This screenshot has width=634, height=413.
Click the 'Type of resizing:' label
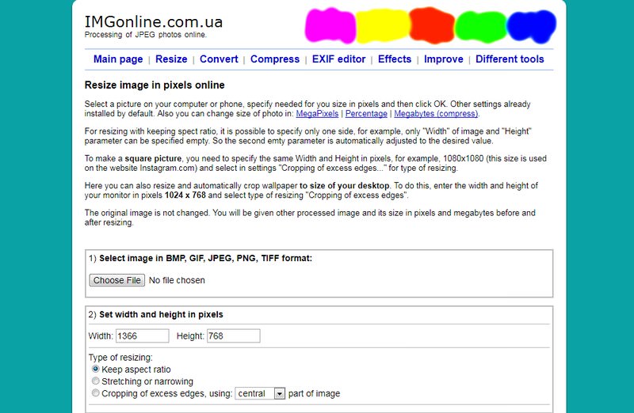[120, 358]
